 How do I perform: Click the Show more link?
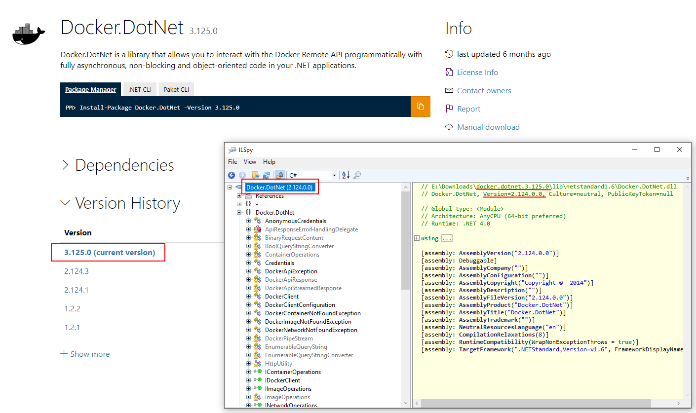click(x=84, y=354)
